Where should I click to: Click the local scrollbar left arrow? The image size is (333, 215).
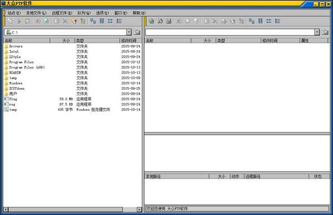tap(6, 209)
